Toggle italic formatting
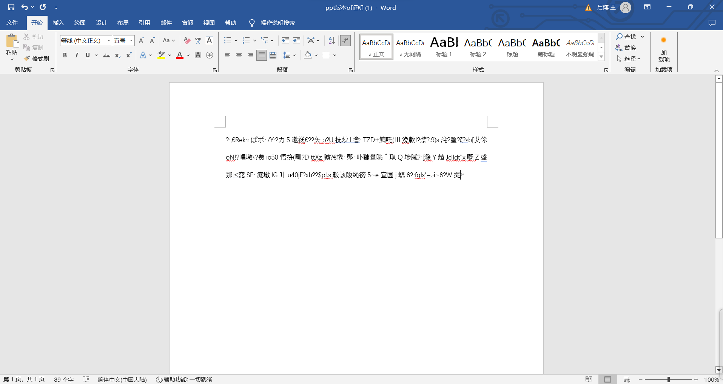The image size is (723, 384). (x=76, y=55)
